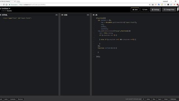
Task: Open a new browser tab
Action: (18, 1)
